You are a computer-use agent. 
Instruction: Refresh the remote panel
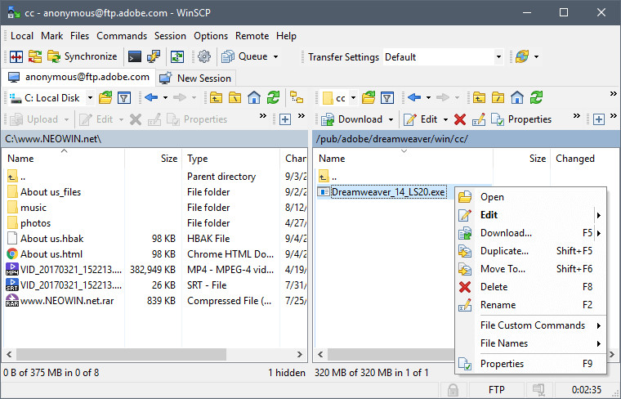click(536, 97)
